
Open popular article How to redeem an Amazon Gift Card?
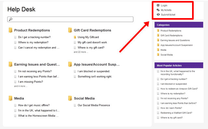[179, 89]
